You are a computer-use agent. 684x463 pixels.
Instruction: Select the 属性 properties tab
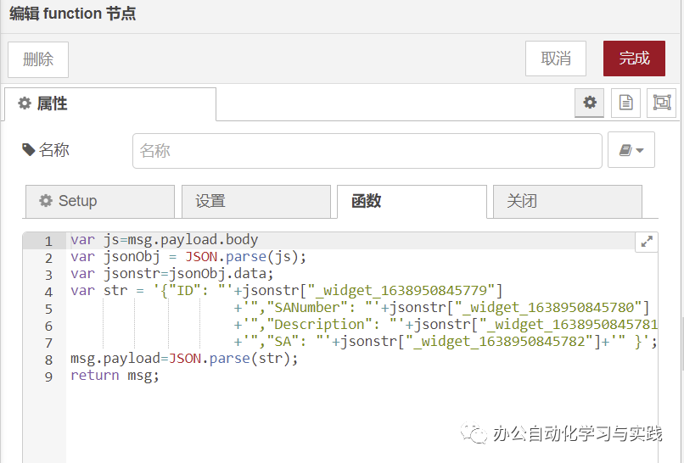click(x=110, y=104)
